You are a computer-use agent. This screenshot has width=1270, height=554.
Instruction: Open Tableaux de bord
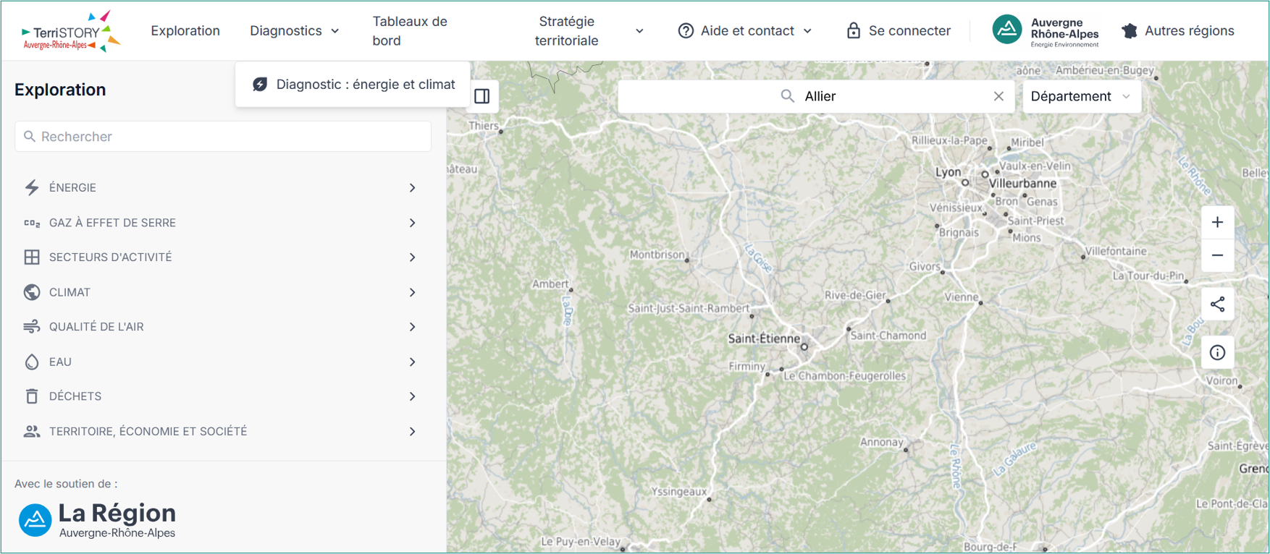tap(410, 31)
